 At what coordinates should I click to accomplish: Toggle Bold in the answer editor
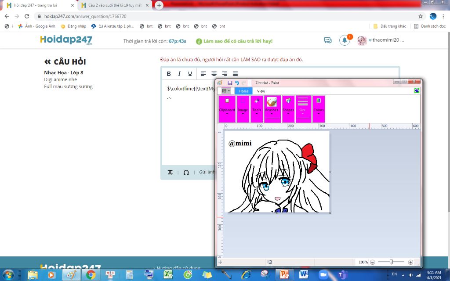(x=169, y=74)
